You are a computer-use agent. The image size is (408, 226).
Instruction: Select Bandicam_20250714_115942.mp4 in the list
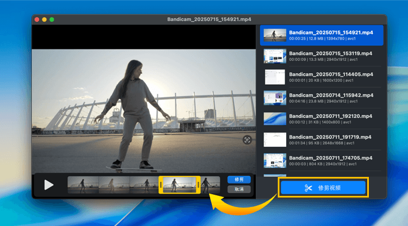pos(321,98)
